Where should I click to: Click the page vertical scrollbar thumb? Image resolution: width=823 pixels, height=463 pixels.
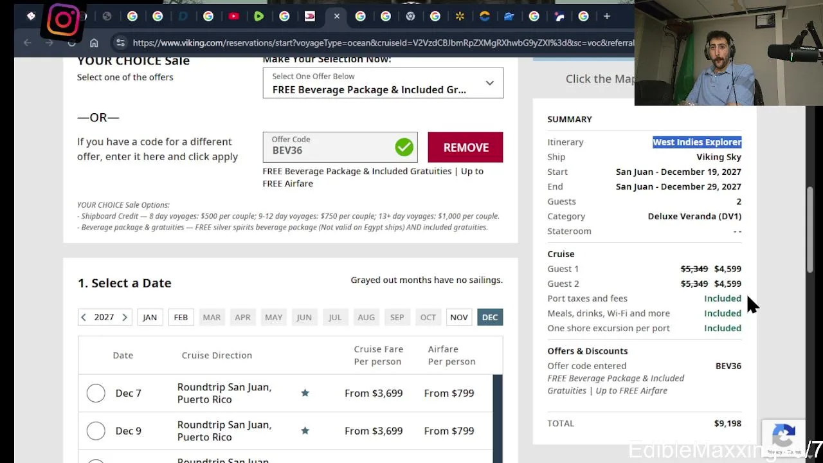[809, 228]
